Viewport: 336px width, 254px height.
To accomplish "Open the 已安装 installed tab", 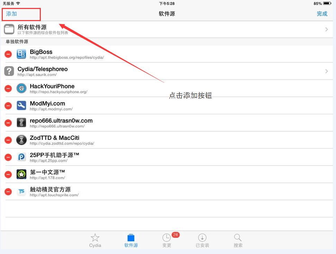I will coord(202,241).
